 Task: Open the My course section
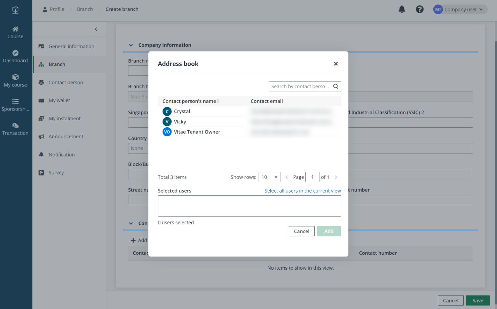[15, 81]
